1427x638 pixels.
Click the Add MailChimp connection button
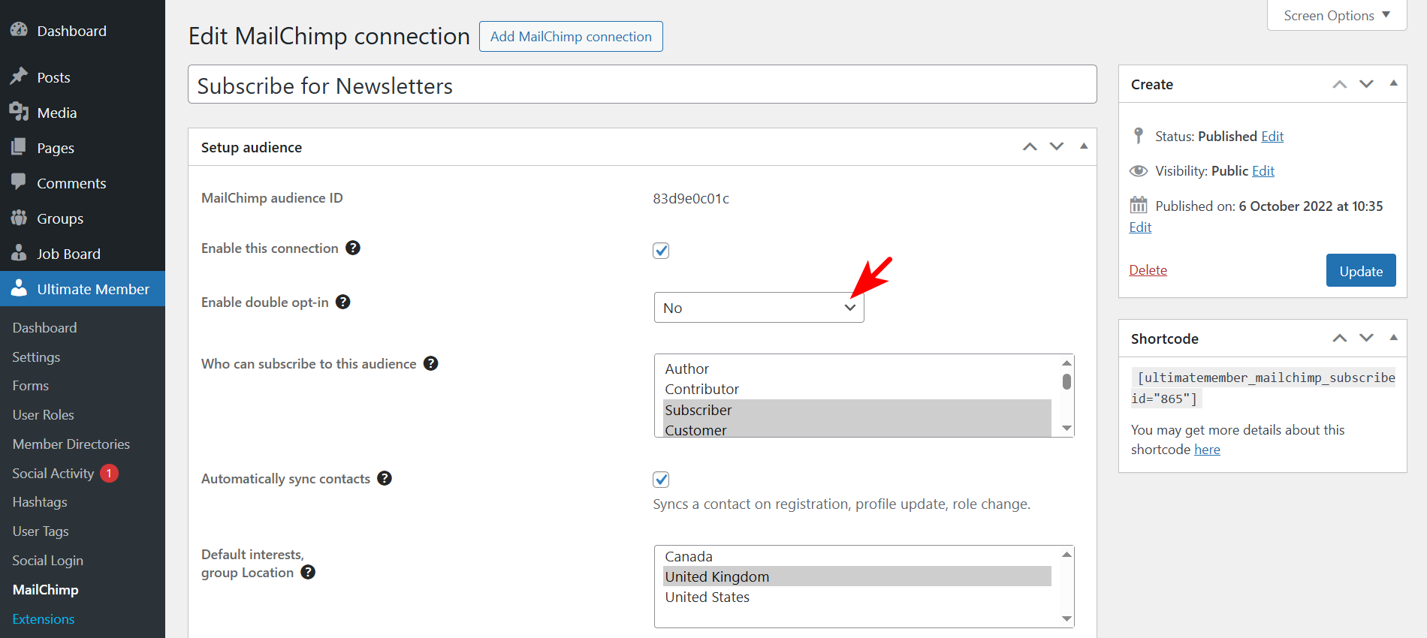(571, 37)
